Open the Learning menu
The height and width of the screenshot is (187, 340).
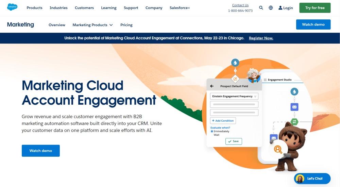coord(109,8)
